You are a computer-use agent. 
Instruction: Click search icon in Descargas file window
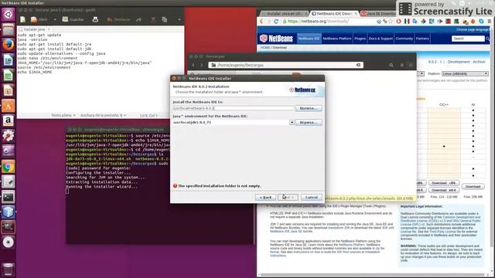coord(391,65)
